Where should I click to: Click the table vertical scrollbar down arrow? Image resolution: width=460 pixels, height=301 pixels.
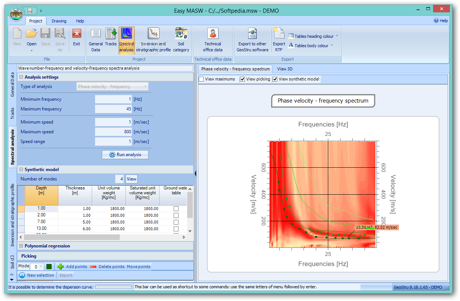coord(190,231)
